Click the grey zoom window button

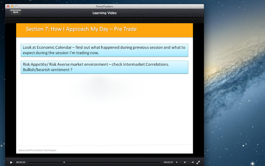17,6
